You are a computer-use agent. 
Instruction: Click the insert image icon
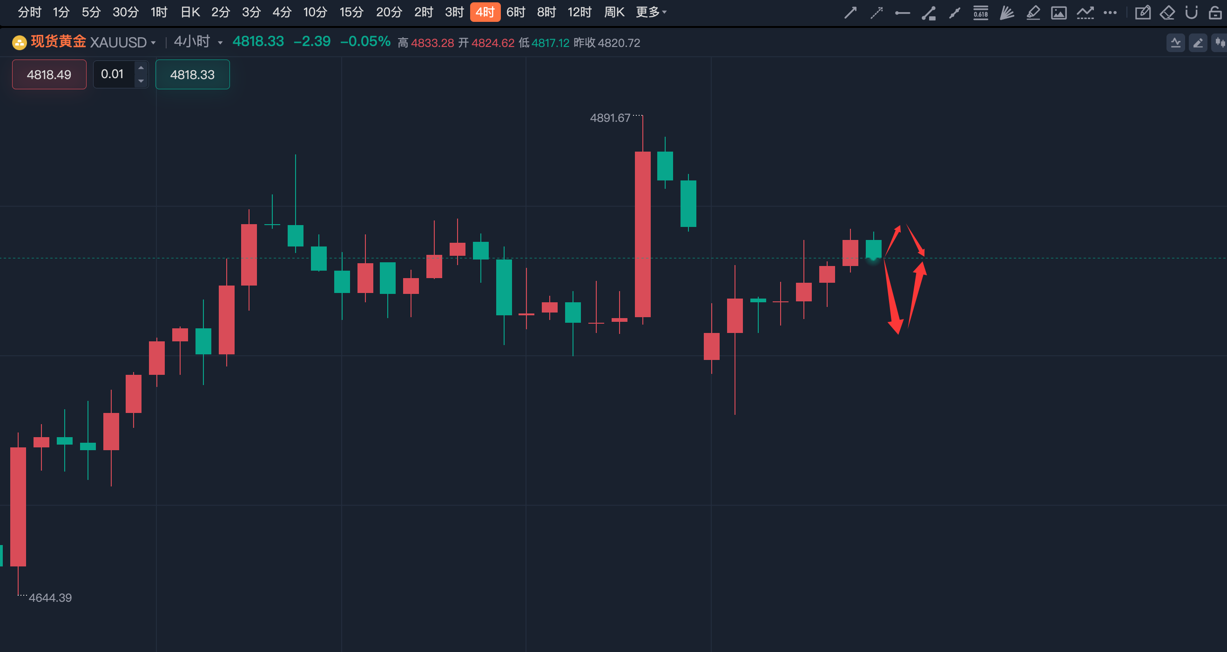[1058, 13]
